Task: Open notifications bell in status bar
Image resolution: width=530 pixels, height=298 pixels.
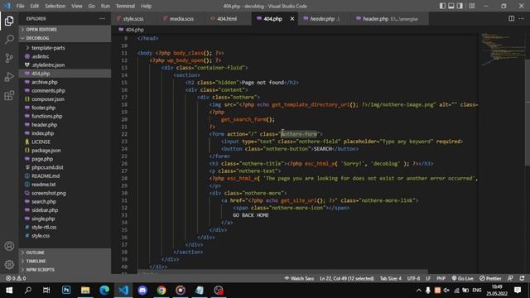Action: (x=523, y=278)
